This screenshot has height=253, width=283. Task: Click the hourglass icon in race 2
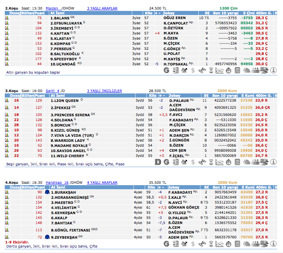click(211, 71)
